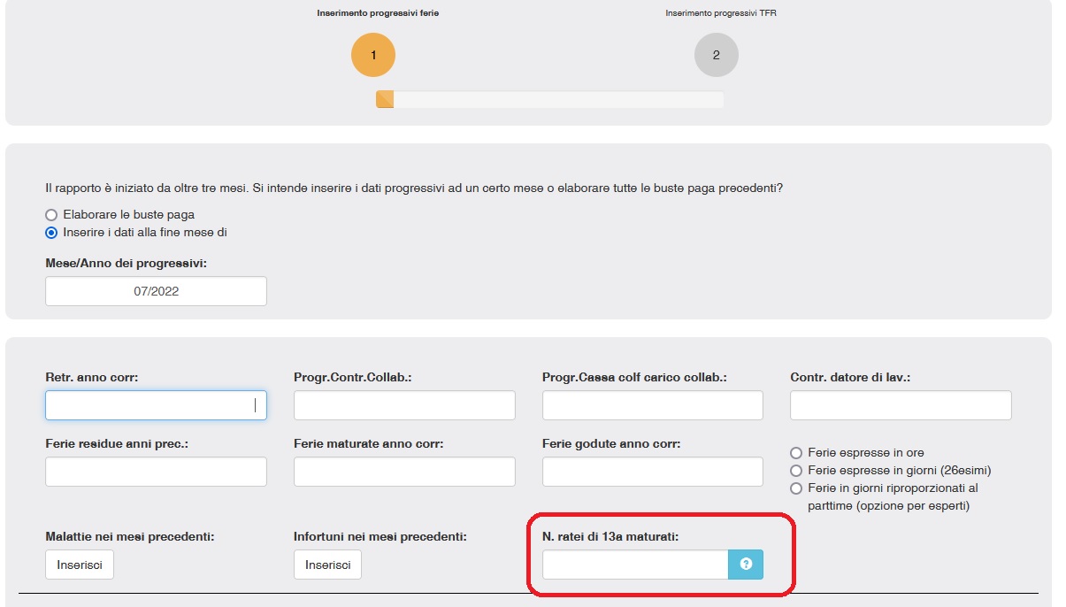
Task: Select 'Ferie espresse in ore' radio button
Action: pos(796,453)
